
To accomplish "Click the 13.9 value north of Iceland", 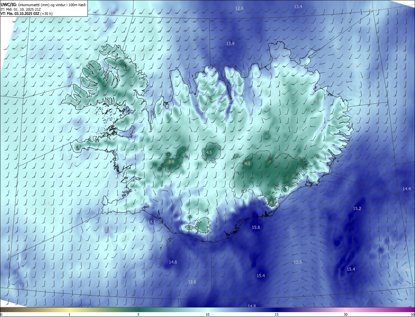I will 230,43.
